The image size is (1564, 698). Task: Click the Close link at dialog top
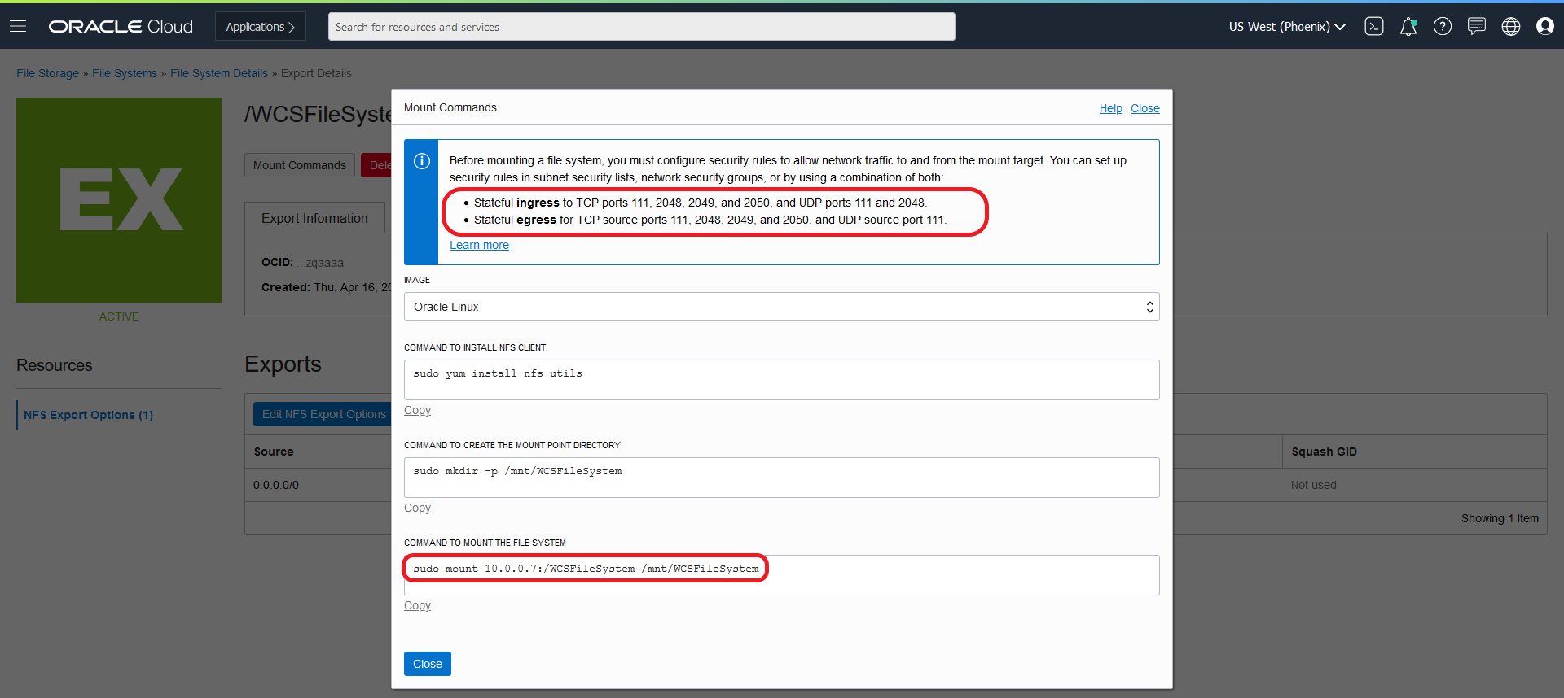(x=1144, y=108)
